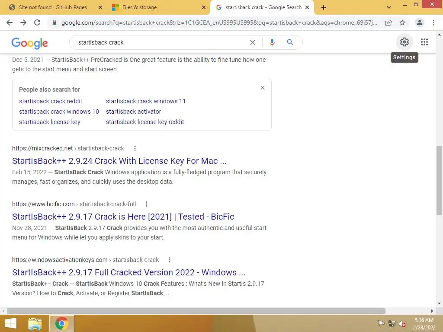Open the taskbar clock and date
The width and height of the screenshot is (443, 332).
coord(424,324)
